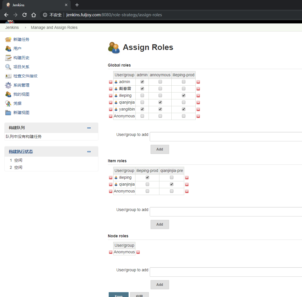
Task: Delete qianjinjia global row via right red X
Action: pos(198,103)
